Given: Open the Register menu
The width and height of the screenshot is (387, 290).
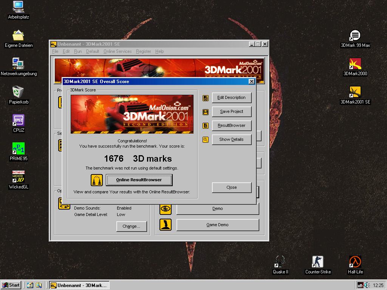Looking at the screenshot, I should [x=143, y=51].
